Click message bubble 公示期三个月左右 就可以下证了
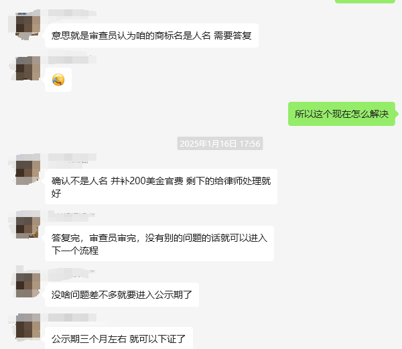The height and width of the screenshot is (349, 402). click(x=119, y=338)
